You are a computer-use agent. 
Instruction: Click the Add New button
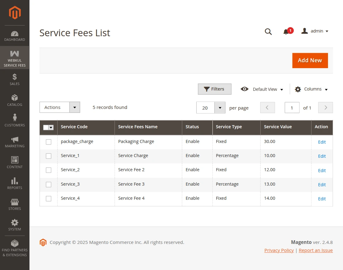[x=310, y=60]
